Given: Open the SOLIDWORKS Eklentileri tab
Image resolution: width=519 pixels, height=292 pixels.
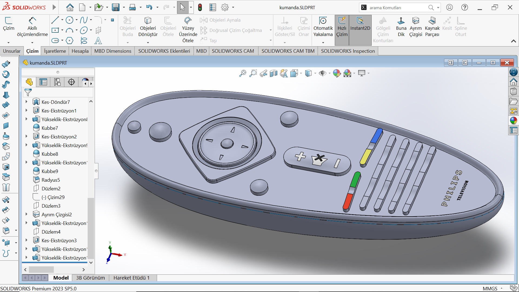Looking at the screenshot, I should (x=164, y=51).
